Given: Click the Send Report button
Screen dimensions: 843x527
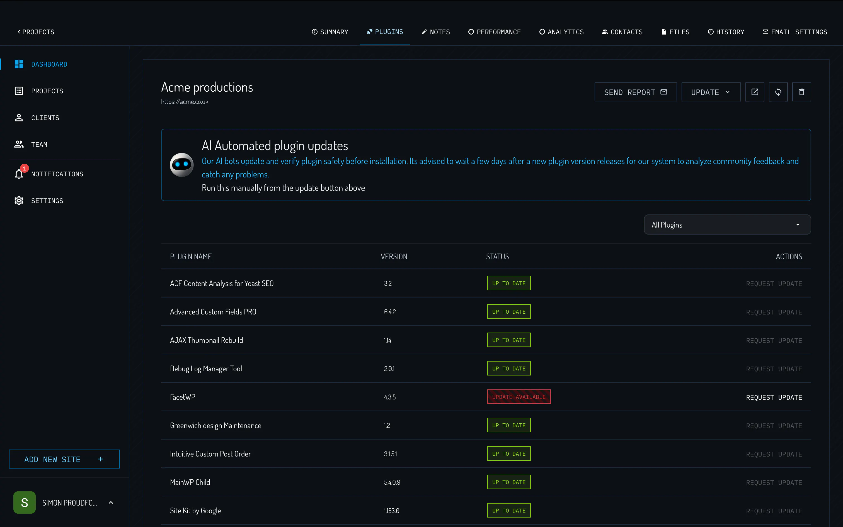Looking at the screenshot, I should tap(636, 92).
